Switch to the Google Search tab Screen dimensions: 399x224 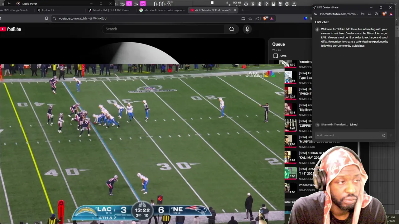[16, 10]
